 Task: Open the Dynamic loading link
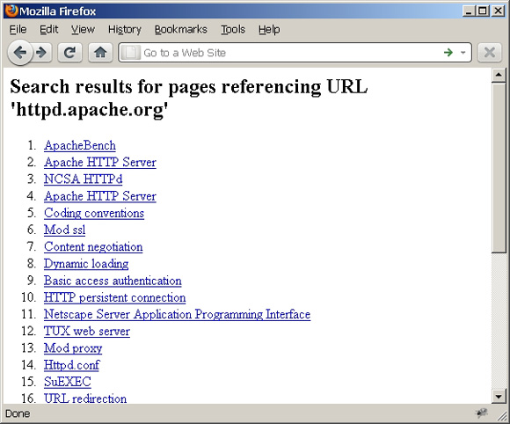(86, 264)
